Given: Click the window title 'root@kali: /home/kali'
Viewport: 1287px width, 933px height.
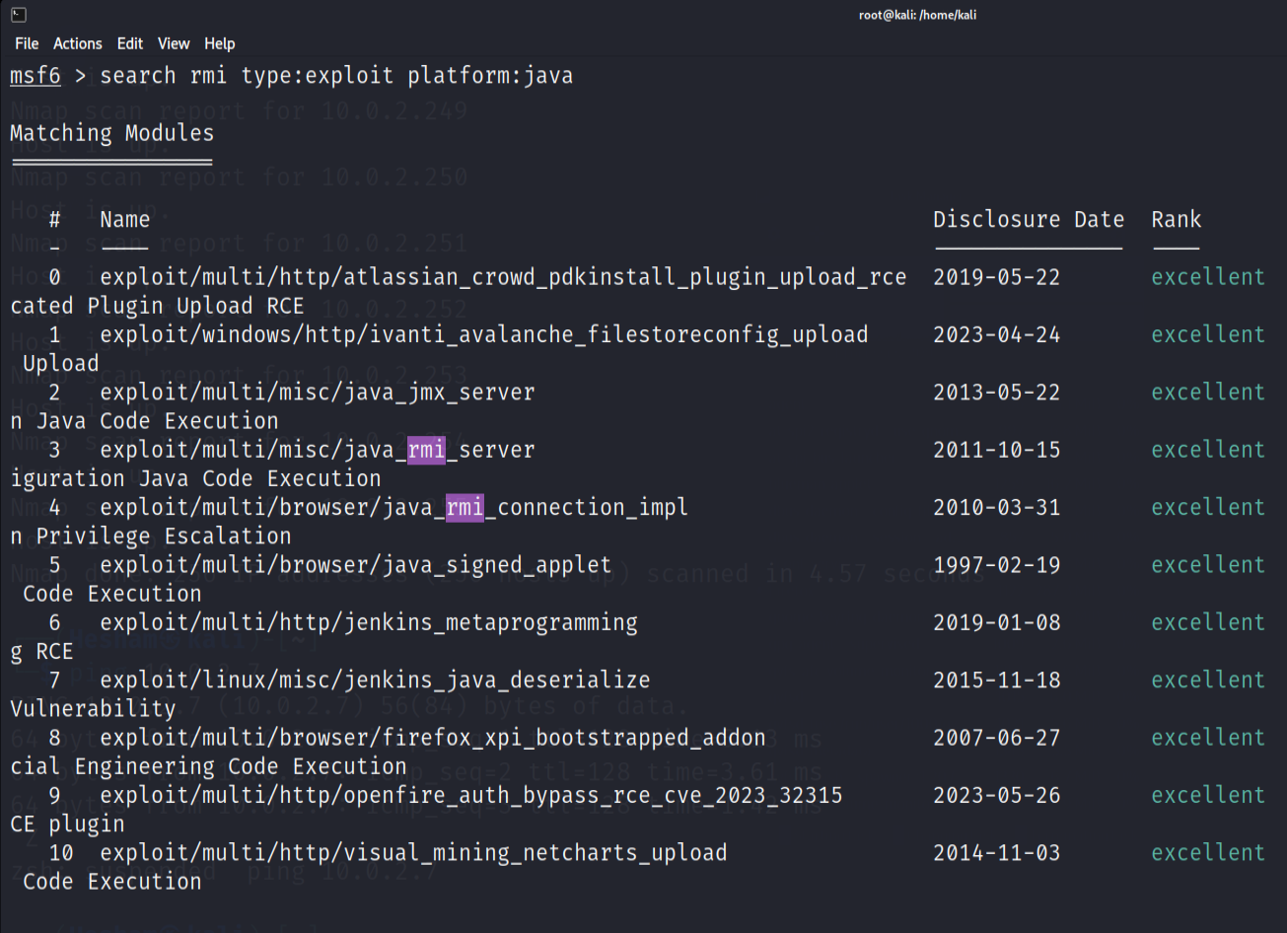Looking at the screenshot, I should (x=917, y=15).
